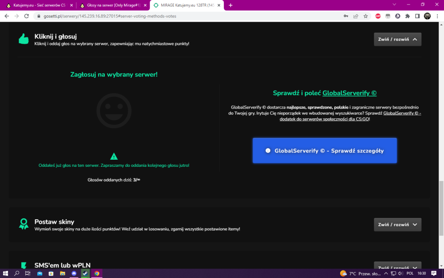Viewport: 444px width, 278px height.
Task: Open Discord from the taskbar
Action: 74,274
